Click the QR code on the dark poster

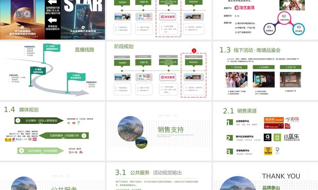[x=19, y=14]
